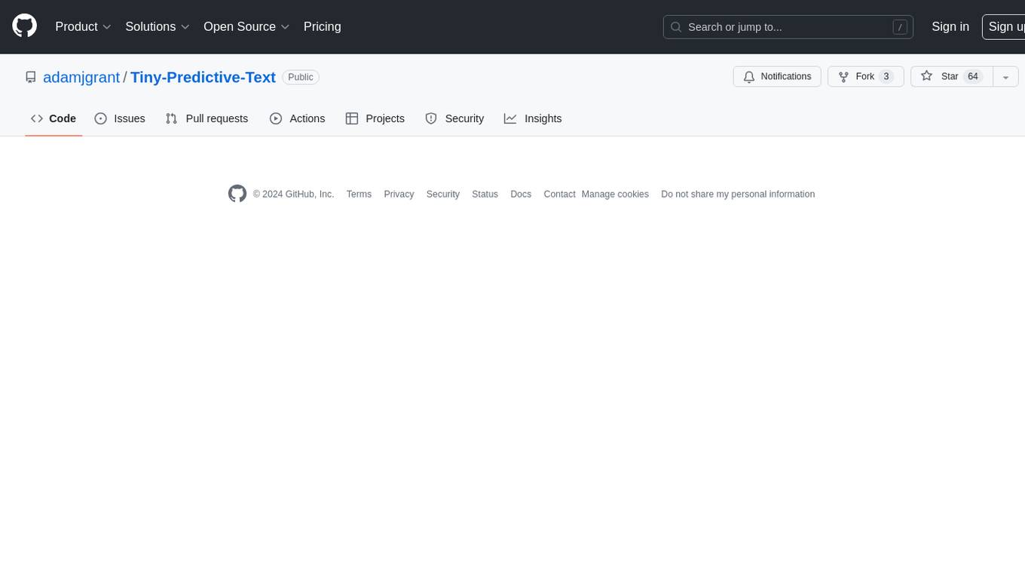Viewport: 1025px width, 576px height.
Task: Open the repository Security tab
Action: tap(454, 118)
